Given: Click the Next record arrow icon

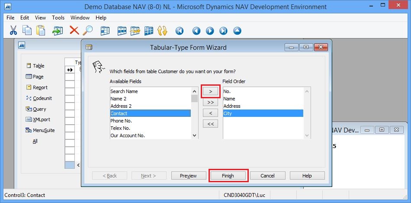Looking at the screenshot, I should [210, 31].
